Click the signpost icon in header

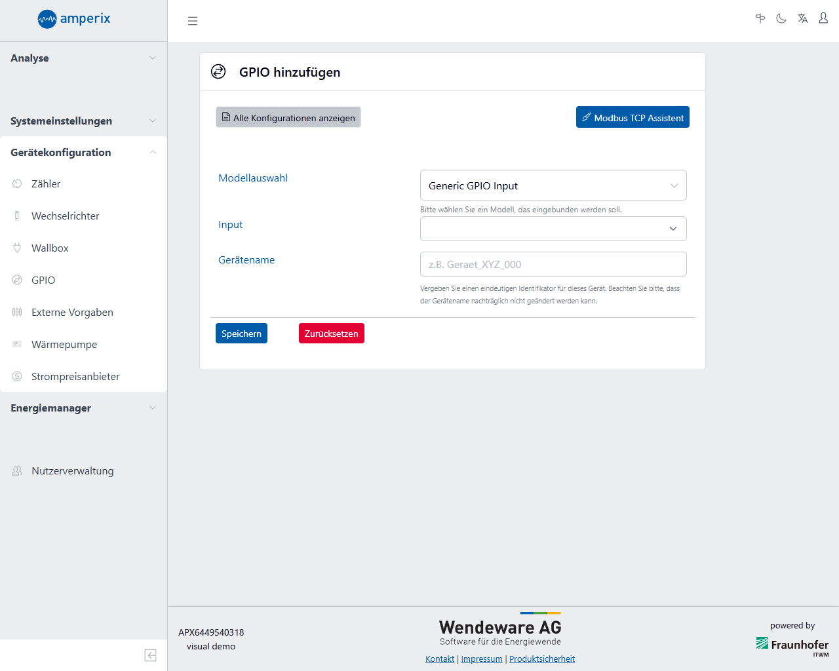pyautogui.click(x=760, y=19)
